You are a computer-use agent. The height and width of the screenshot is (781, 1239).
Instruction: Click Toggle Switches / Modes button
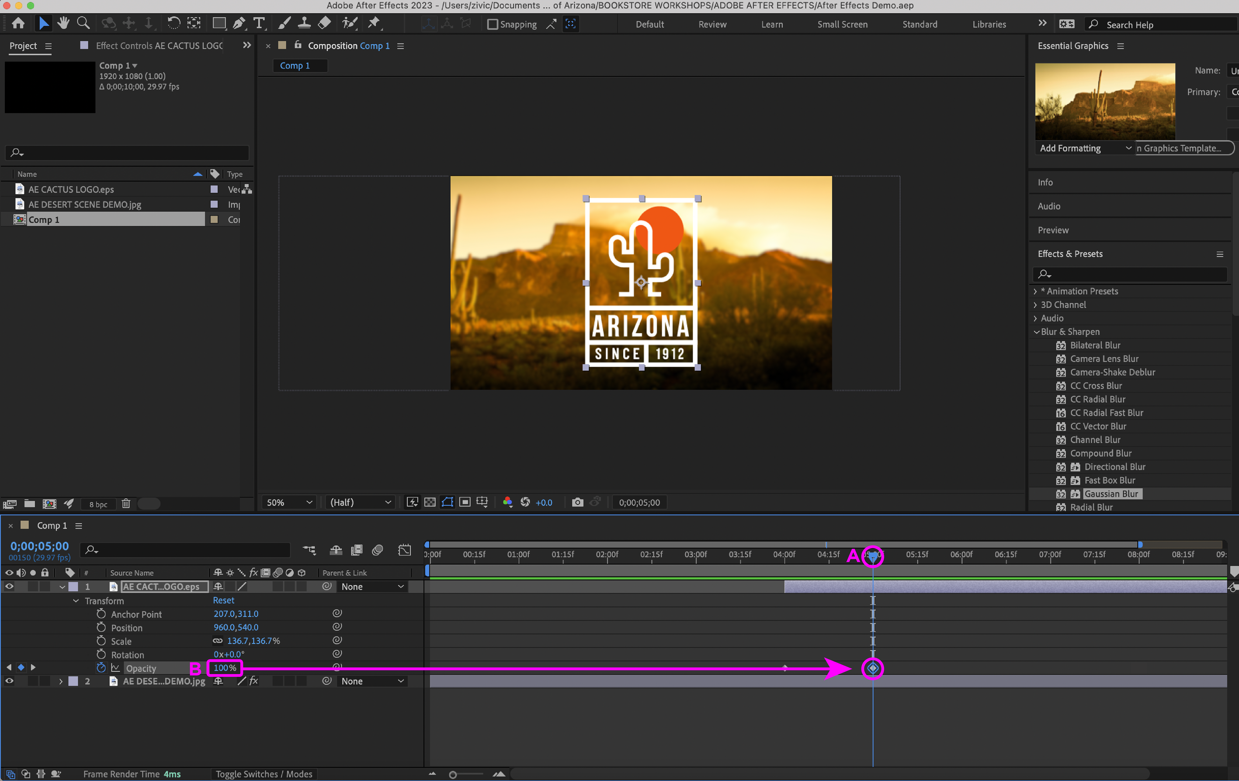[264, 774]
